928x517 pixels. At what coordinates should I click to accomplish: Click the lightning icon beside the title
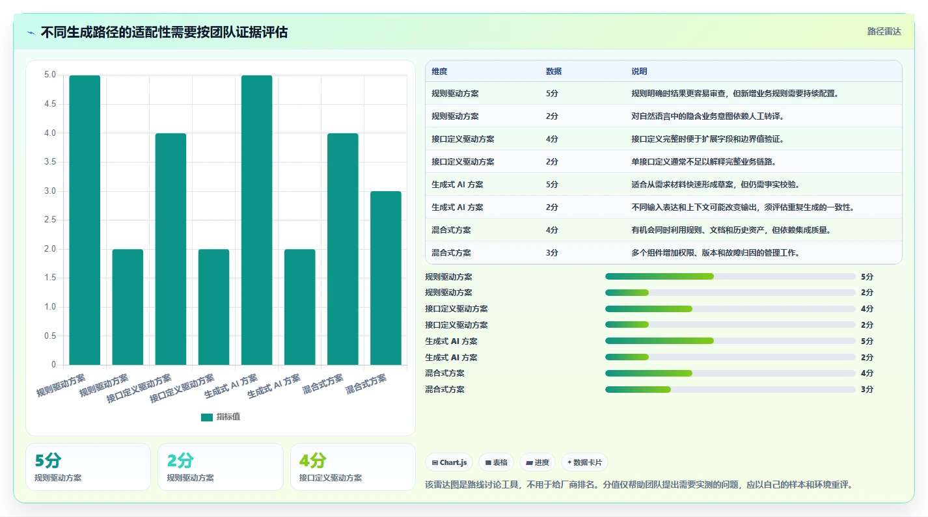coord(31,33)
